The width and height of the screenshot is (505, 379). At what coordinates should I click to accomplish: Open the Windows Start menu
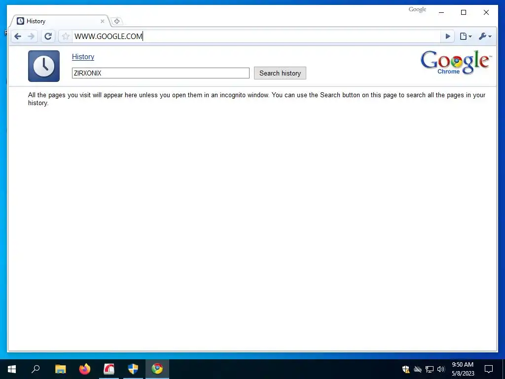[x=12, y=369]
